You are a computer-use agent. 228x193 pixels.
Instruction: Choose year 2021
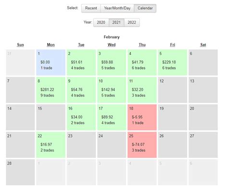[x=116, y=23]
